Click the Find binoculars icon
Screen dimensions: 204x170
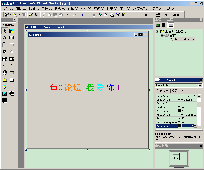point(61,15)
